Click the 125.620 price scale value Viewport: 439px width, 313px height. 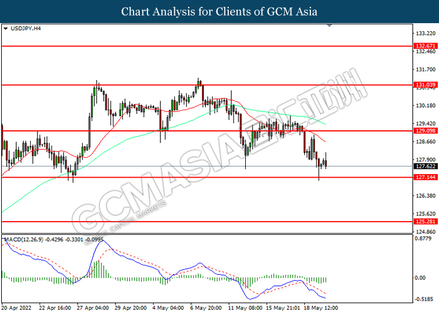(426, 214)
